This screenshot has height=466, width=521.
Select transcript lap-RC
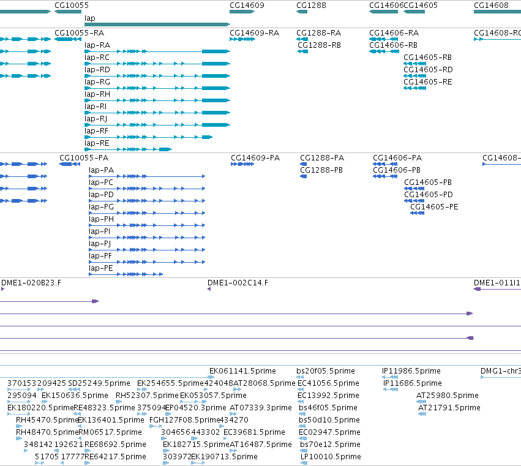pos(157,64)
